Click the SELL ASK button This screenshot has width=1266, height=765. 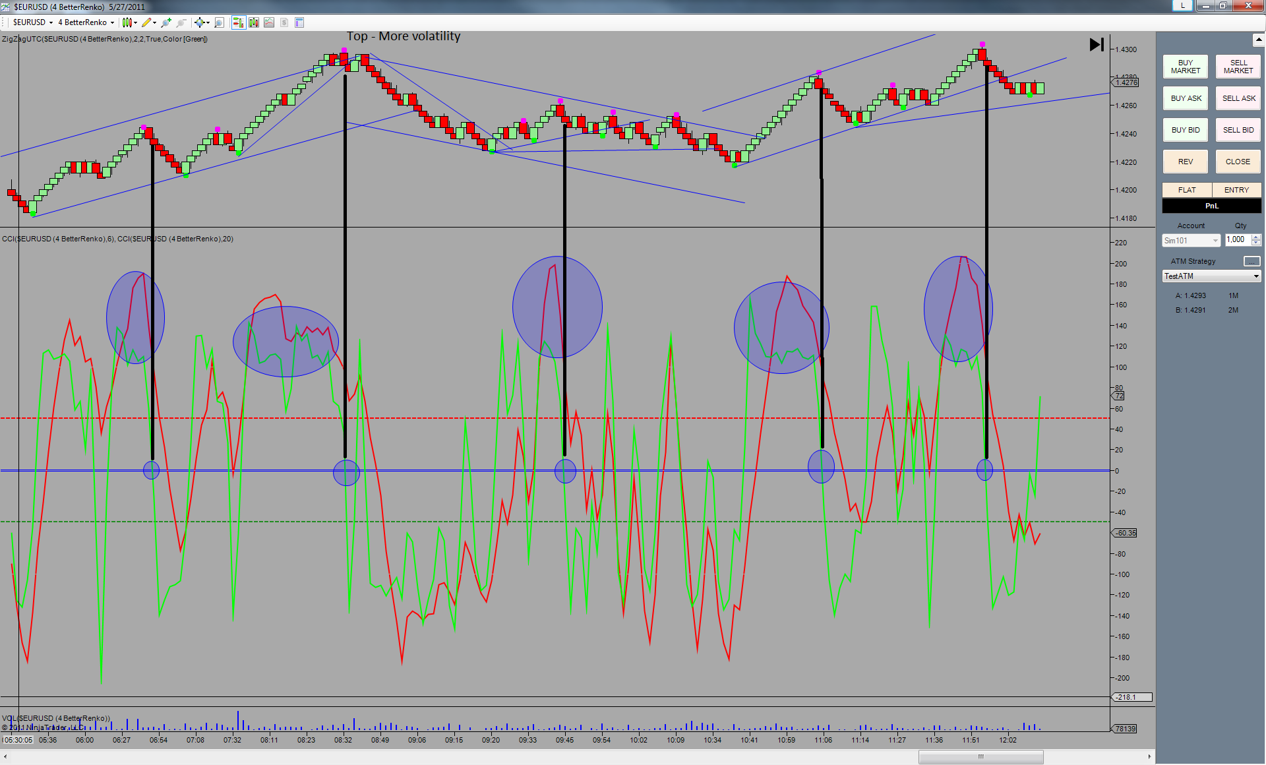(x=1238, y=98)
